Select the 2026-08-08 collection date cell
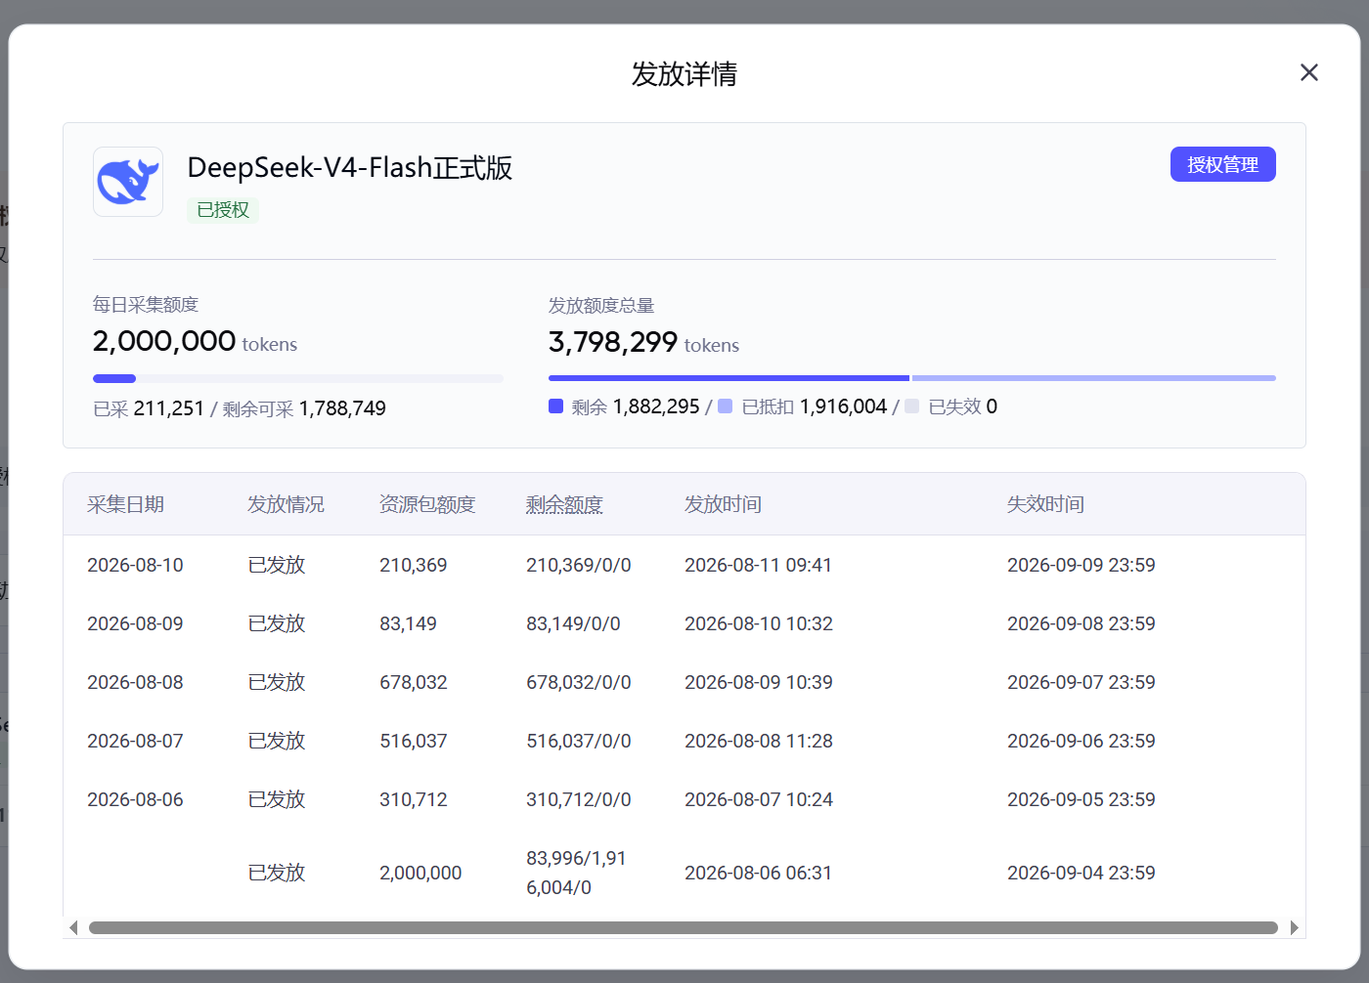Image resolution: width=1369 pixels, height=983 pixels. point(135,682)
